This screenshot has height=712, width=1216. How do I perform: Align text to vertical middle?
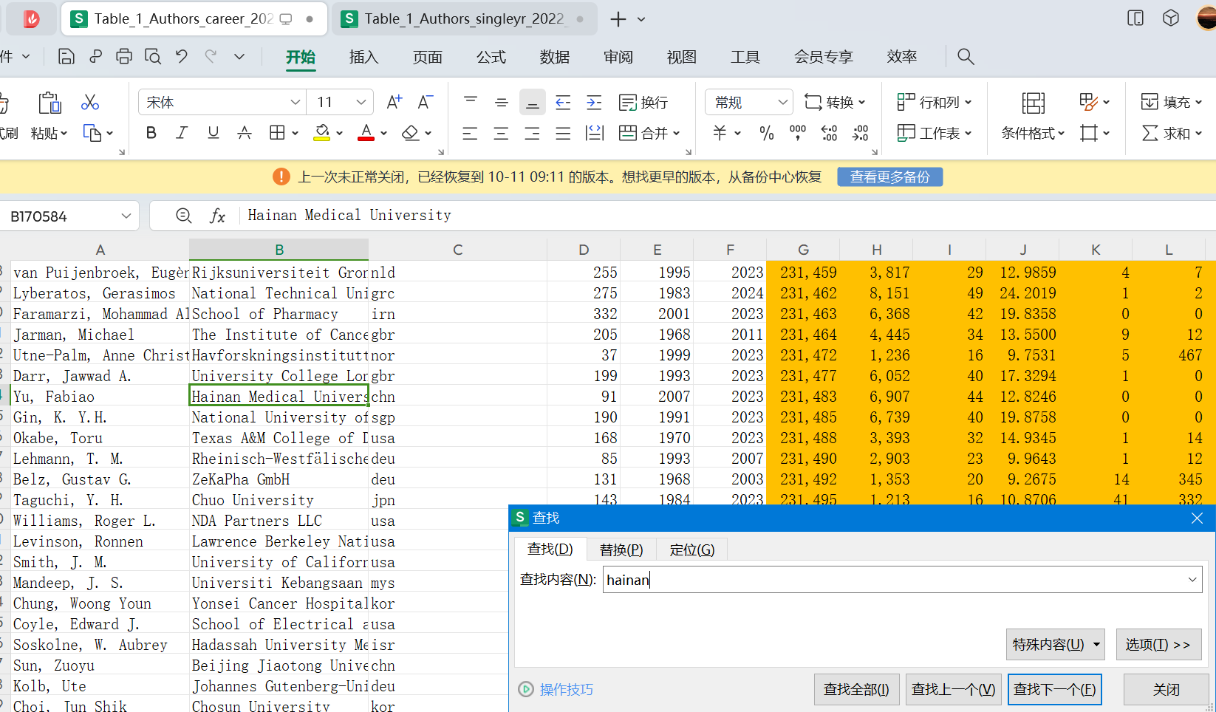[x=502, y=102]
